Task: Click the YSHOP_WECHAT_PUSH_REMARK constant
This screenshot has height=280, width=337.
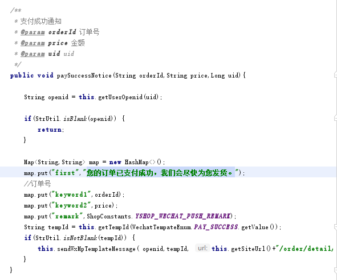Action: 182,216
